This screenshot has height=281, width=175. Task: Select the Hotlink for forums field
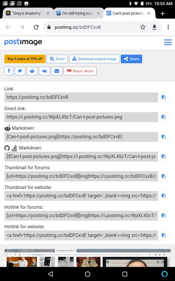click(81, 215)
